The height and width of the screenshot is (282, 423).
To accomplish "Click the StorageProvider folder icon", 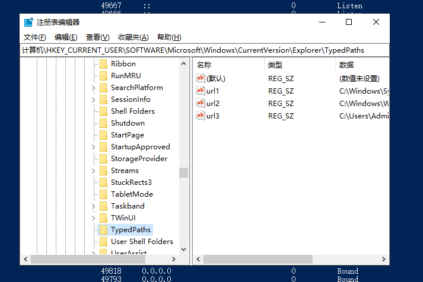I will [x=104, y=159].
